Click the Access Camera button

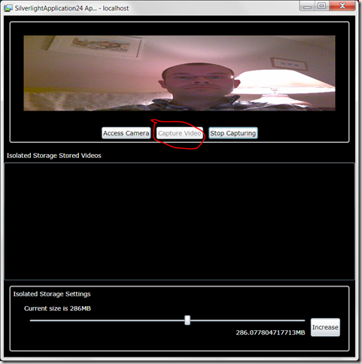(x=126, y=133)
